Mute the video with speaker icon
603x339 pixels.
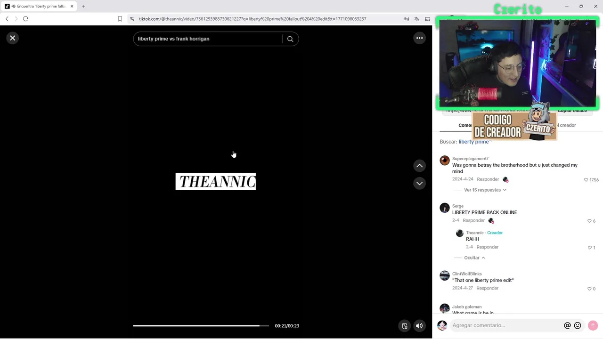pos(419,326)
